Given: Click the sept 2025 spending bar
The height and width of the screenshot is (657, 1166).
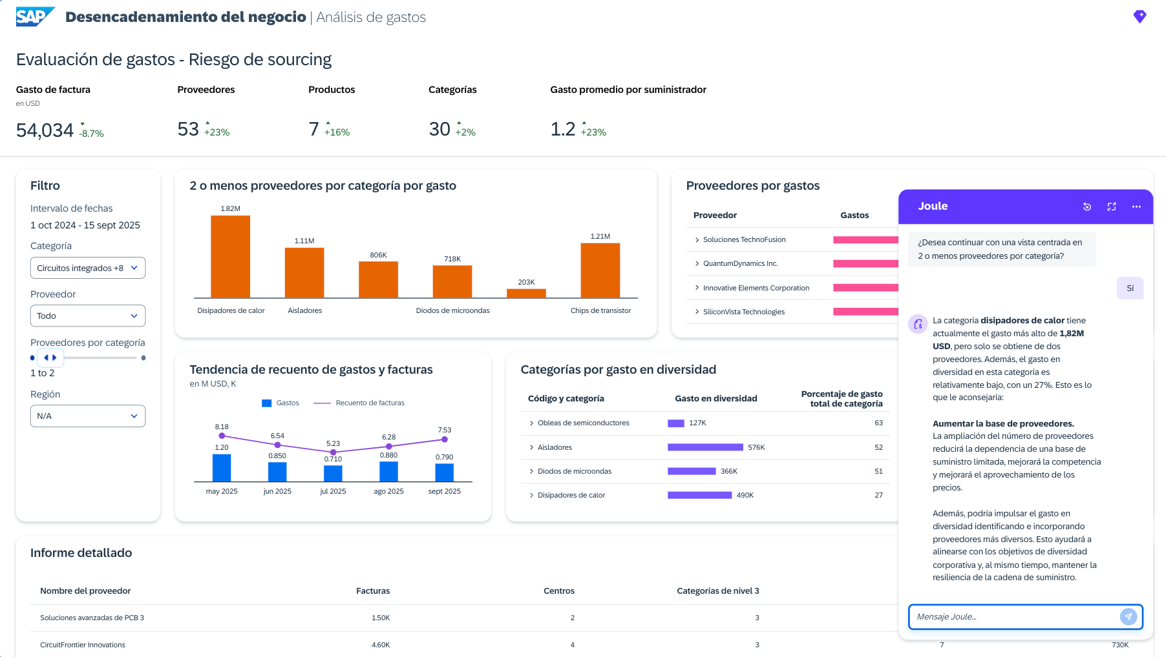Looking at the screenshot, I should 445,472.
